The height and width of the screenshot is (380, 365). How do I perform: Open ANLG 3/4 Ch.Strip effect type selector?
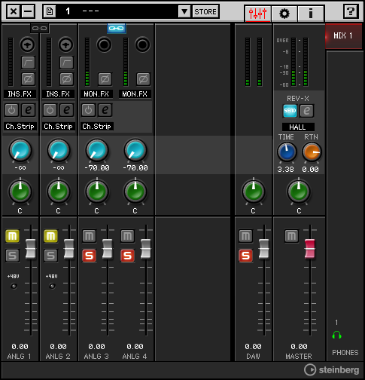click(x=97, y=127)
